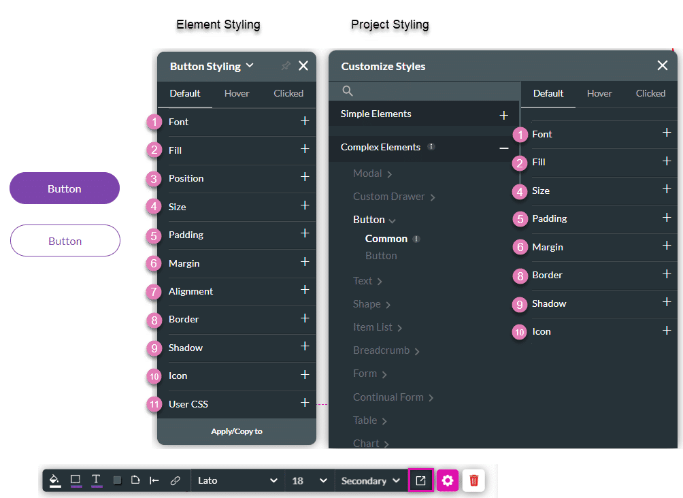683x498 pixels.
Task: Open the settings gear in the toolbar
Action: click(447, 480)
